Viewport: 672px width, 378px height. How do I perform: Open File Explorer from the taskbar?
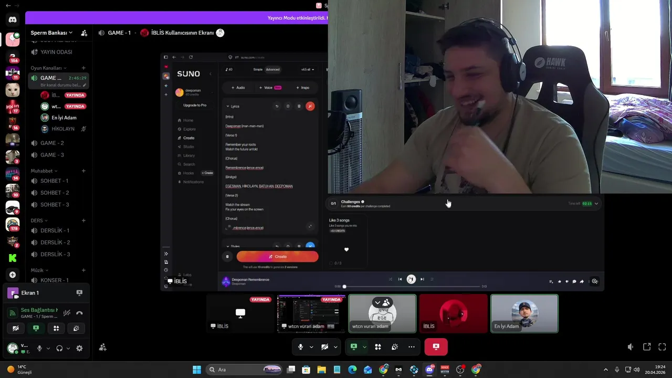(321, 370)
